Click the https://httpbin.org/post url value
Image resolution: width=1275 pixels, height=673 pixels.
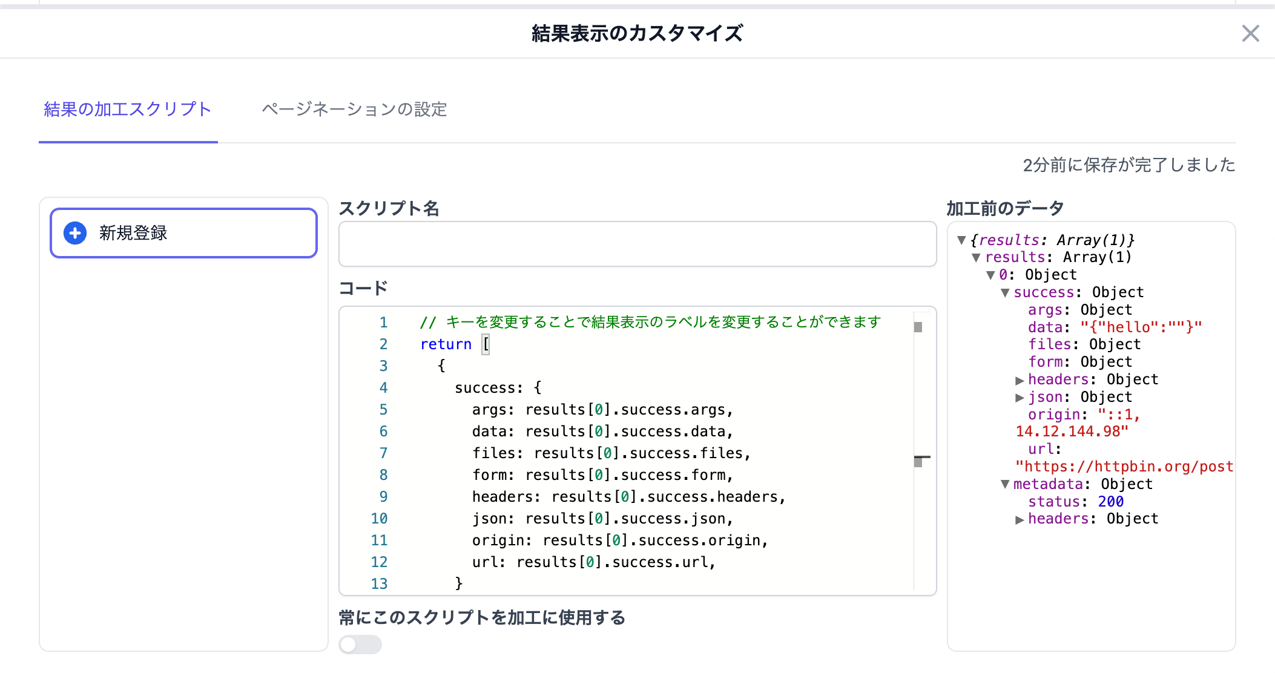pos(1124,467)
